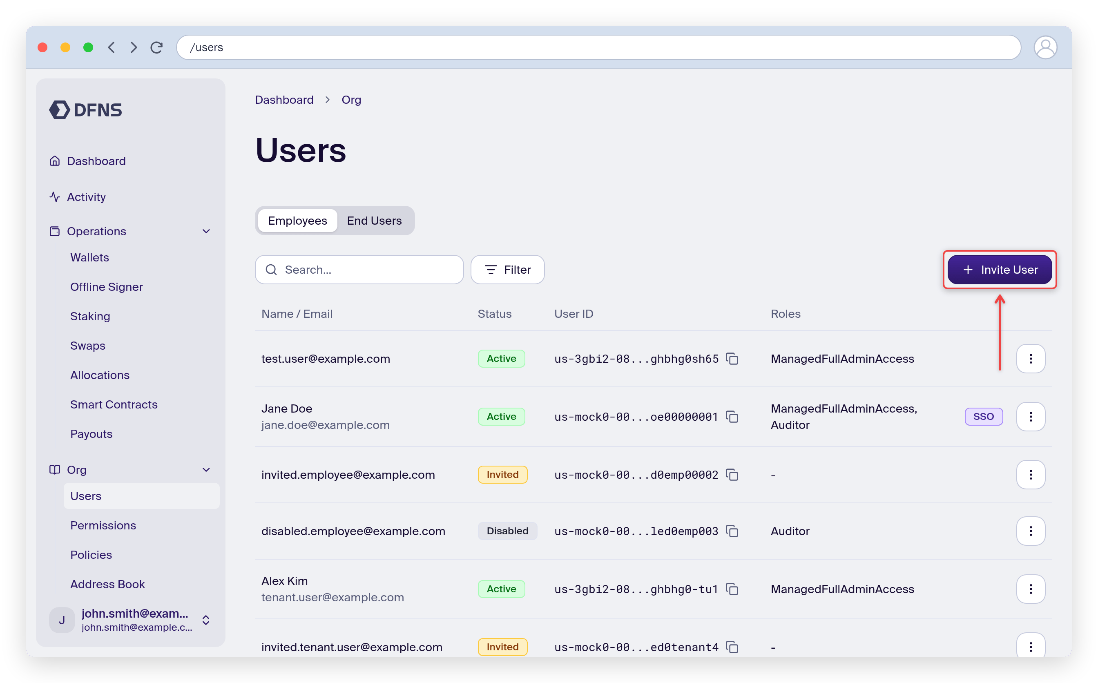
Task: Click Jane Doe's name in the table
Action: tap(287, 408)
